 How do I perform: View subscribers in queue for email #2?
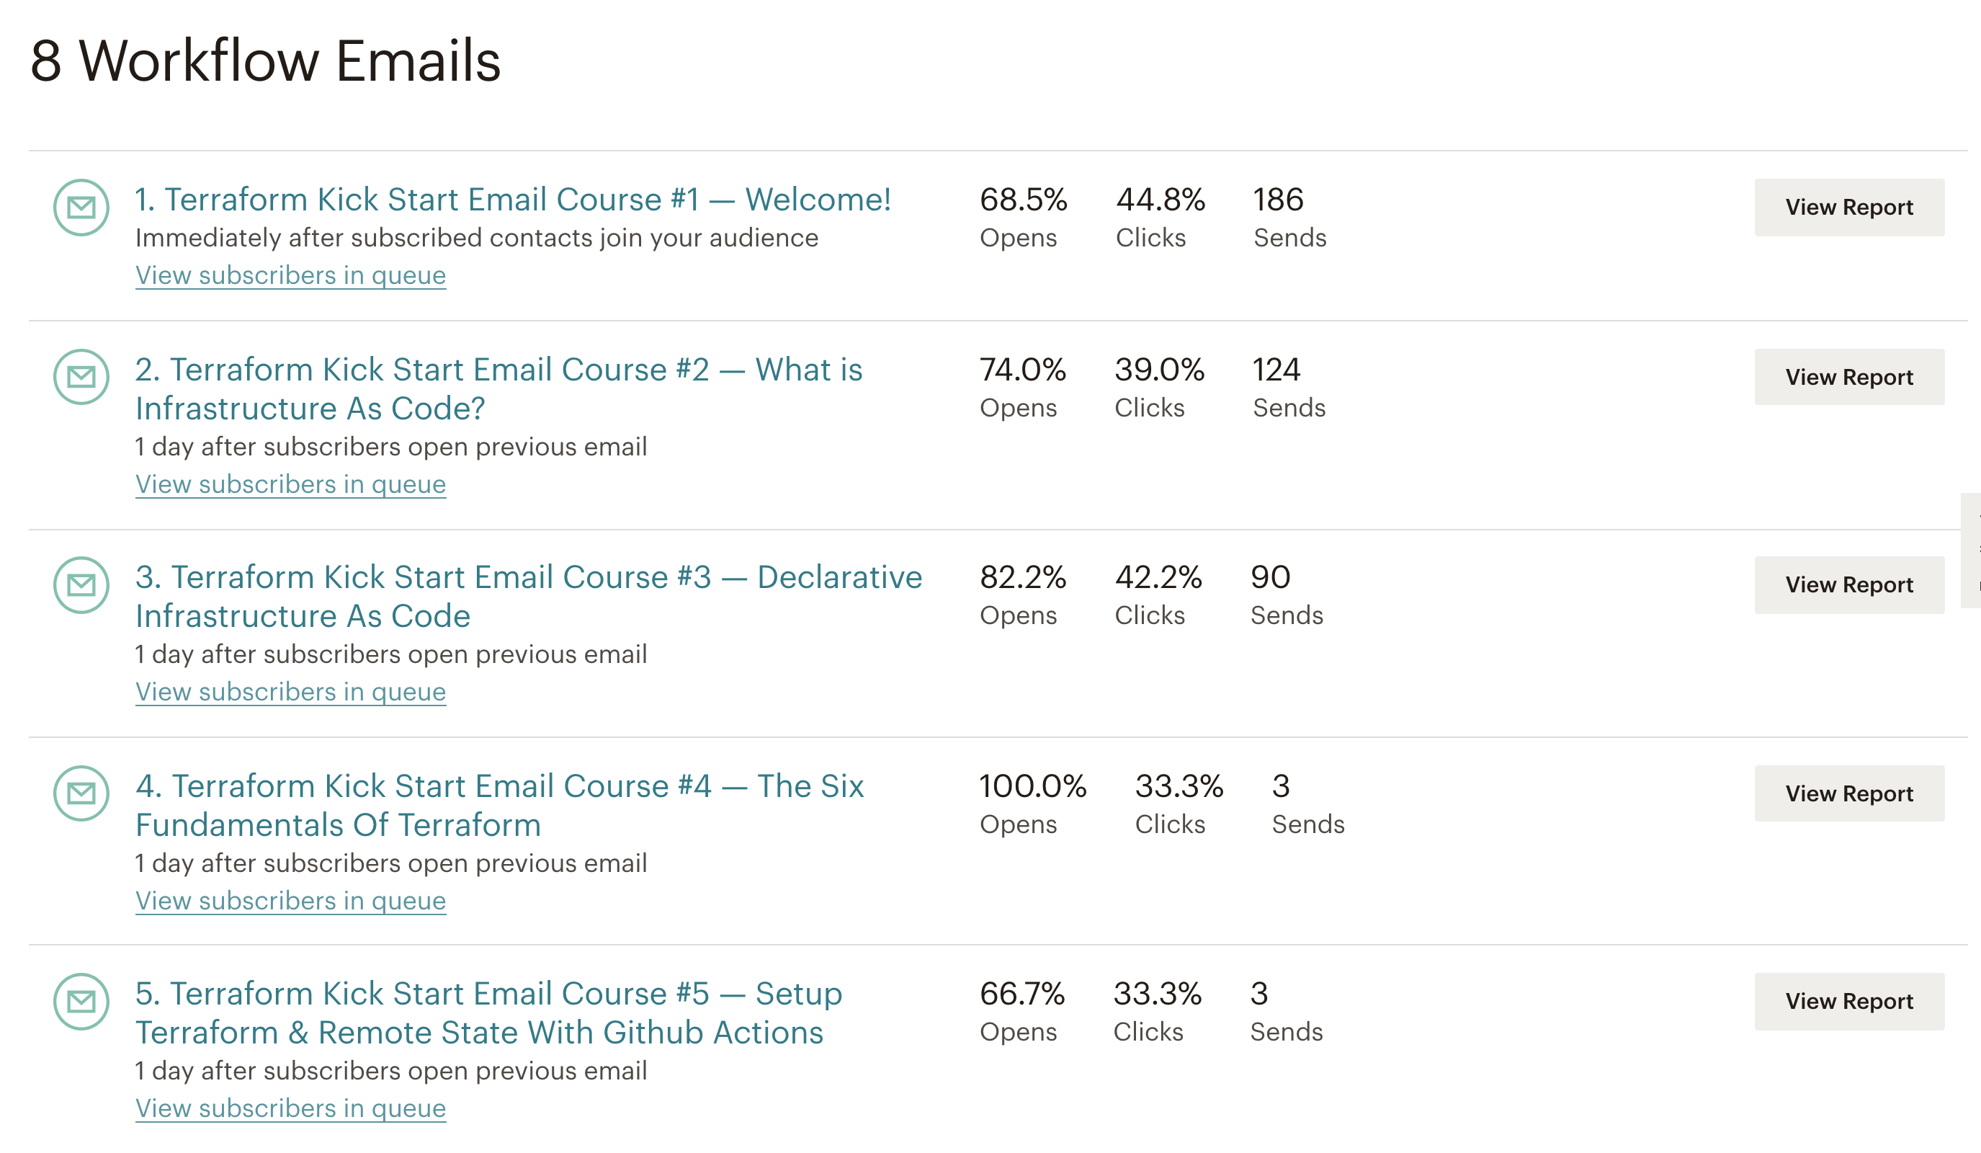pyautogui.click(x=290, y=484)
